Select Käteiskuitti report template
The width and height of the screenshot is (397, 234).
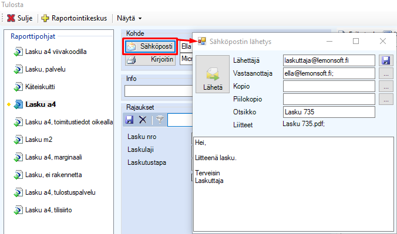(x=34, y=87)
